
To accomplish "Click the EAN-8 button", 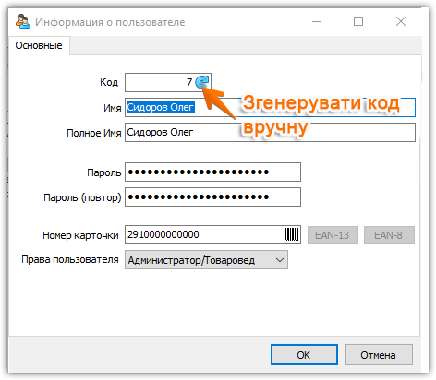I will click(389, 235).
